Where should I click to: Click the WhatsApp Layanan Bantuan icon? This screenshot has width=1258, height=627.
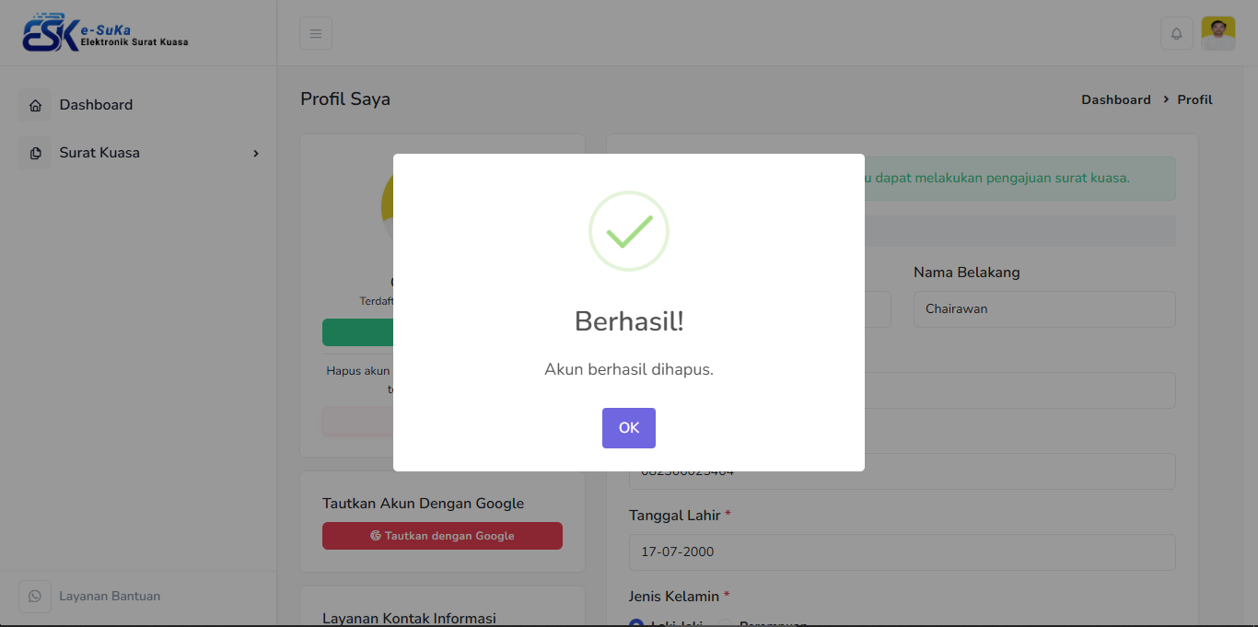coord(35,597)
